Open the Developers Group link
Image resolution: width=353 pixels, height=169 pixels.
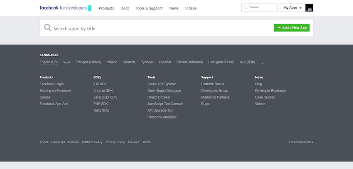pos(215,91)
